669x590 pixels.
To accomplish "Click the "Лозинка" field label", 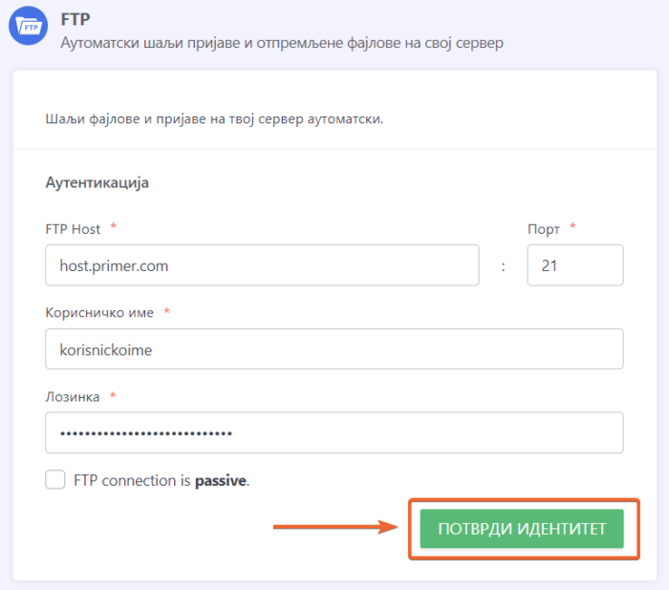I will click(x=73, y=396).
